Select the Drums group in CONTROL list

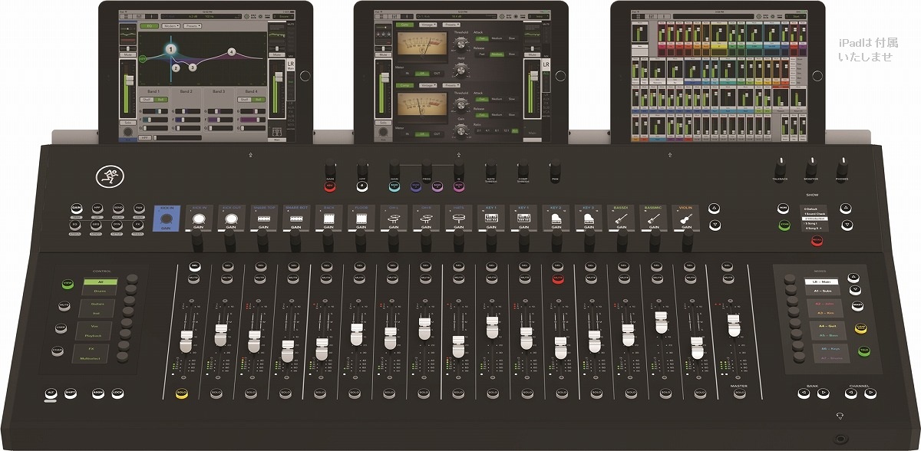pos(101,291)
